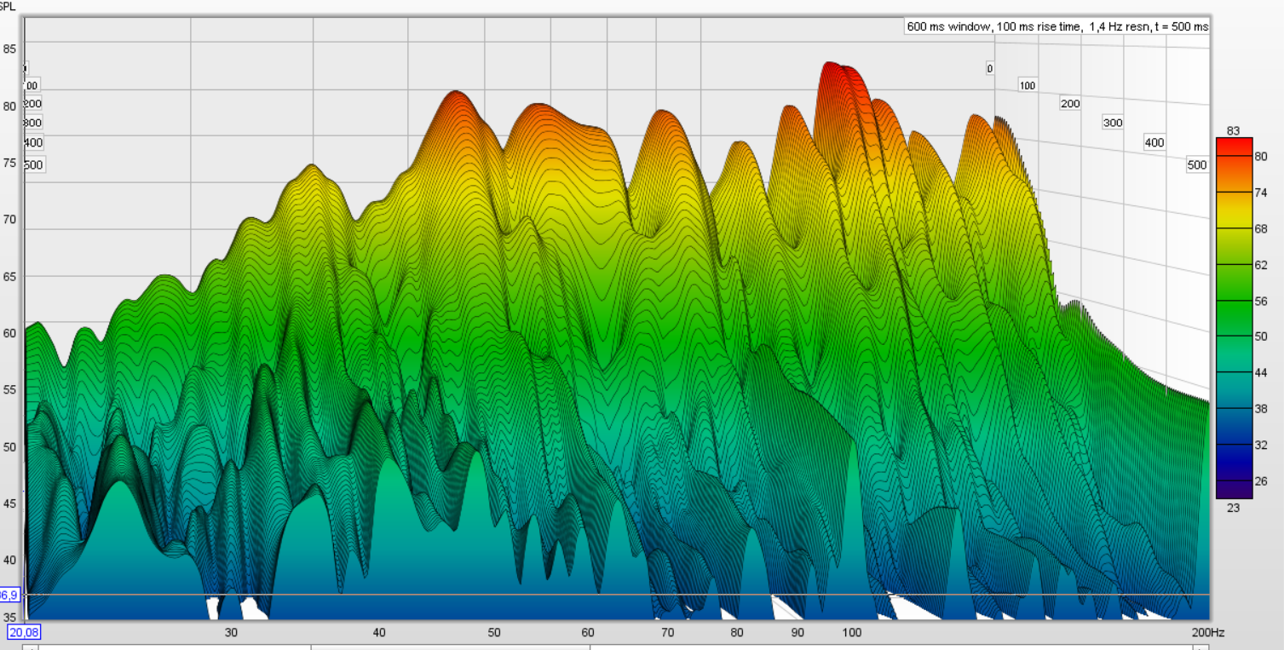Click the blue '20,08' frequency cursor readout
The width and height of the screenshot is (1284, 650).
coord(23,632)
